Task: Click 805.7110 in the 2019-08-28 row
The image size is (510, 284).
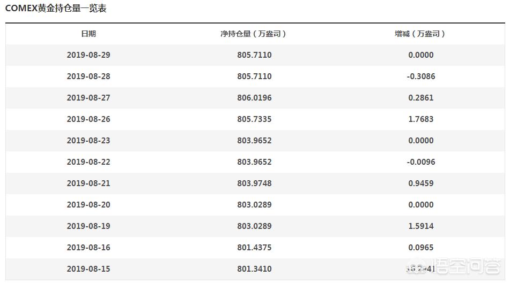Action: coord(254,76)
